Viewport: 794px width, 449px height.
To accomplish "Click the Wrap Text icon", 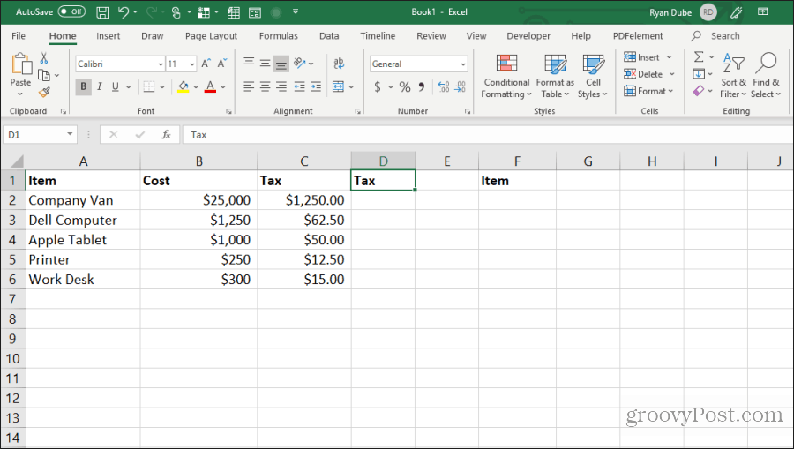I will 339,64.
